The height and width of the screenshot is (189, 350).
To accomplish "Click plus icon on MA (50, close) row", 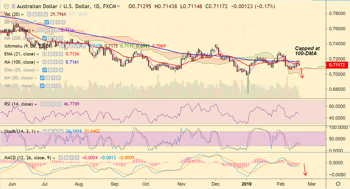I will coord(53,78).
